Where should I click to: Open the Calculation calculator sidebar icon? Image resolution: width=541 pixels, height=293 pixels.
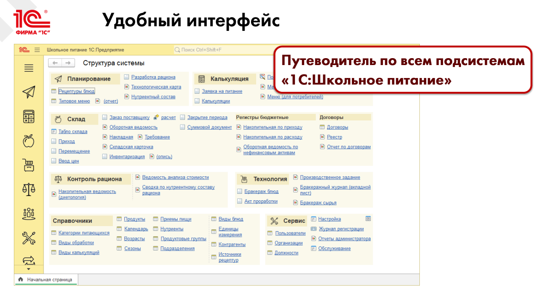coord(29,117)
